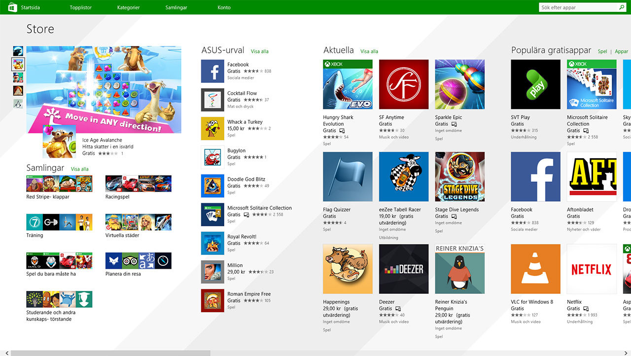Open Hungry Shark Evolution
631x356 pixels.
[x=348, y=84]
